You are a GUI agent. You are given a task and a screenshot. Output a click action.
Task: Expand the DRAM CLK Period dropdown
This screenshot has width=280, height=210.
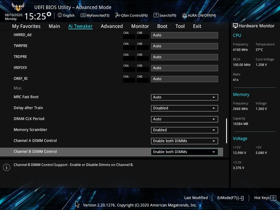click(x=185, y=119)
